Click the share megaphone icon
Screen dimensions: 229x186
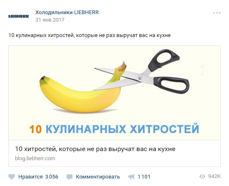pyautogui.click(x=131, y=177)
